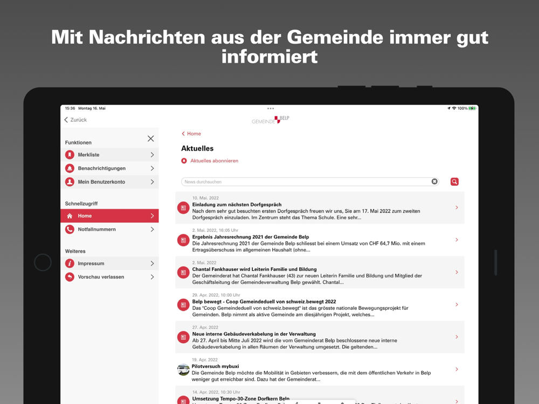Click the Benachrichtigungen bell icon
Viewport: 539px width, 404px height.
click(70, 168)
